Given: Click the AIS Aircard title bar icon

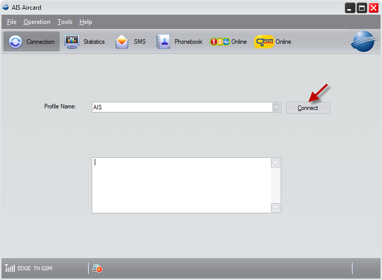Looking at the screenshot, I should pos(6,7).
